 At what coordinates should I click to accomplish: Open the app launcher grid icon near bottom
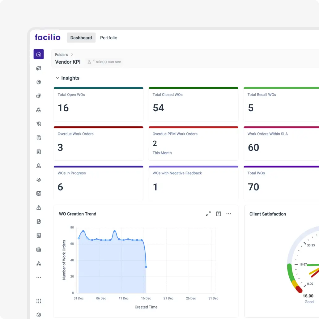tap(39, 301)
